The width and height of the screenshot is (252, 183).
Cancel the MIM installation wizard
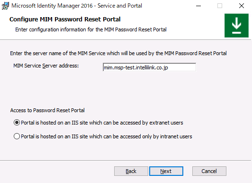[209, 171]
